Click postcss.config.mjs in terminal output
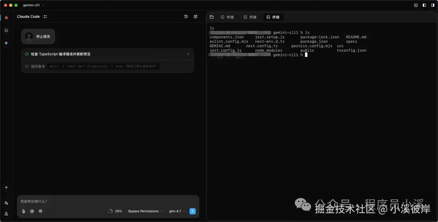Image resolution: width=438 pixels, height=222 pixels. coord(312,46)
